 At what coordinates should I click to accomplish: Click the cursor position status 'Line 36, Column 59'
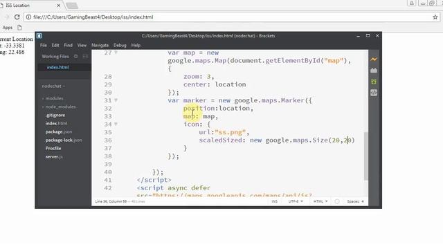click(111, 201)
